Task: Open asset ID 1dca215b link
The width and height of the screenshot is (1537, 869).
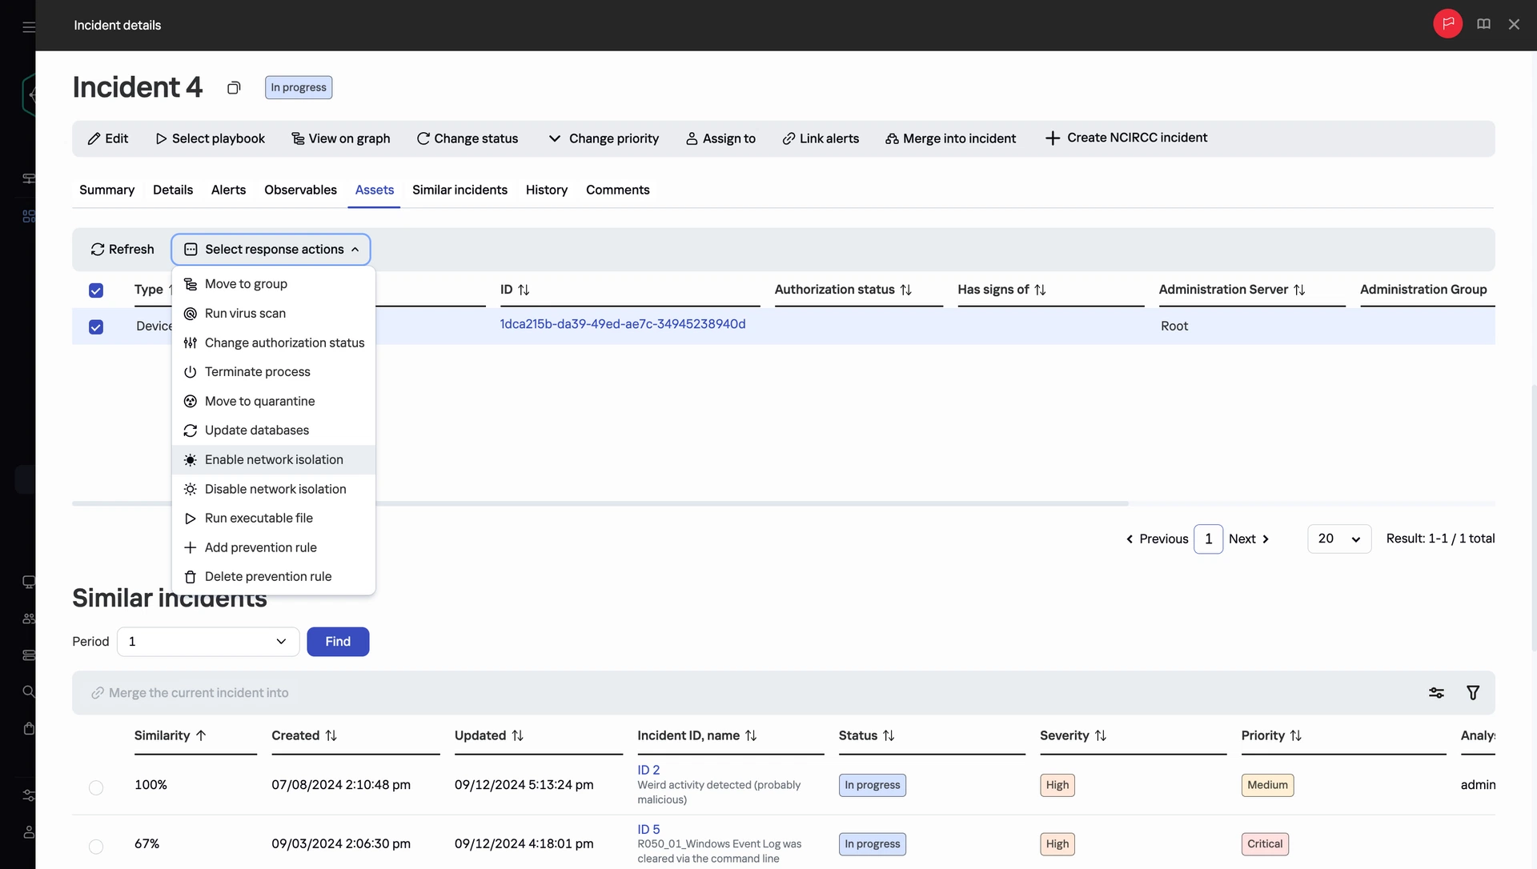Action: click(623, 324)
